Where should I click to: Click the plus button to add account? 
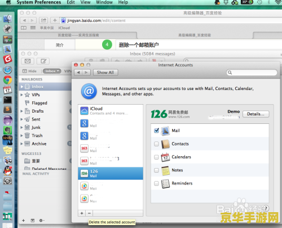82,213
